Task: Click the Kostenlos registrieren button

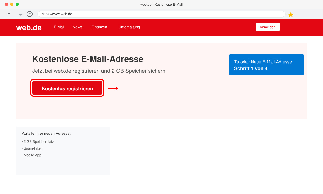Action: (67, 88)
